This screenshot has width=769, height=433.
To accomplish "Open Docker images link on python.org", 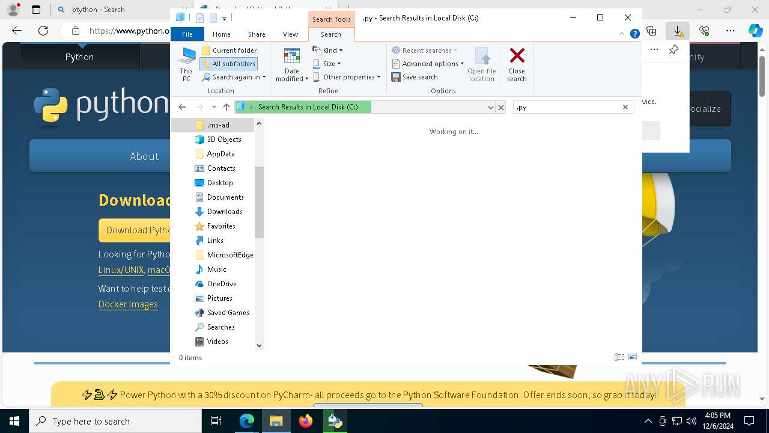I will pyautogui.click(x=128, y=304).
